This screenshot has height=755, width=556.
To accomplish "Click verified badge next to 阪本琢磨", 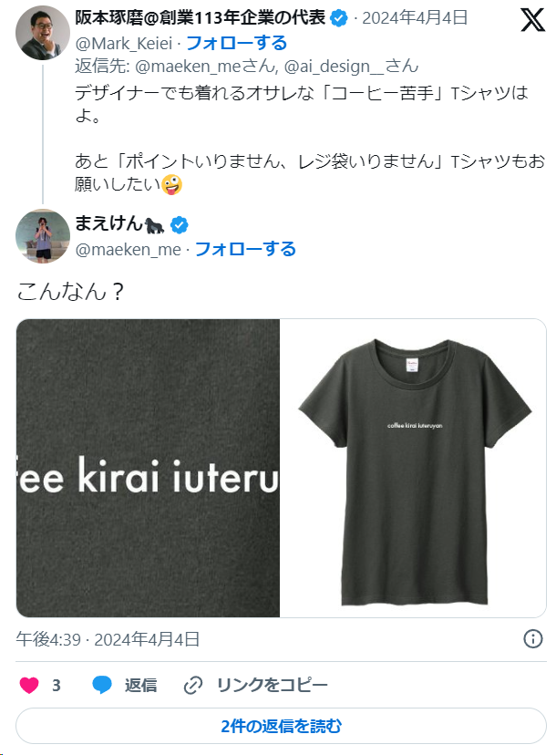I will [339, 18].
